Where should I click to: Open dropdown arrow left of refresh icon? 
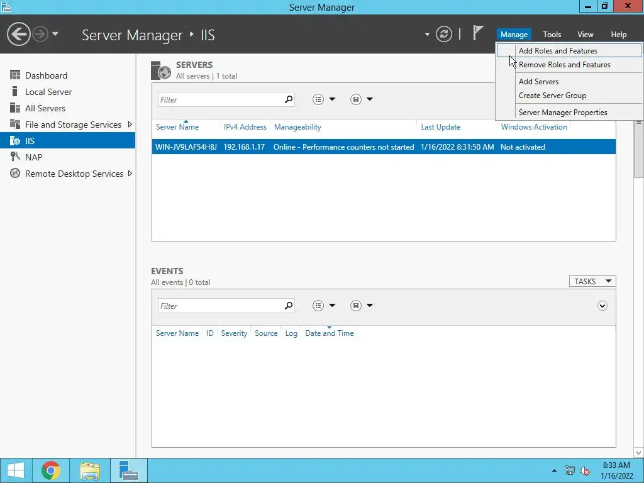(x=427, y=35)
